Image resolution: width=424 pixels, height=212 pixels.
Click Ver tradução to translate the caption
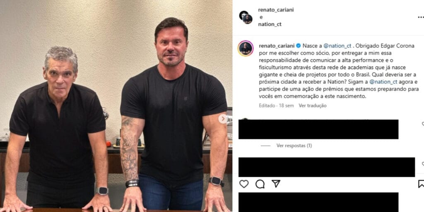[x=312, y=106]
